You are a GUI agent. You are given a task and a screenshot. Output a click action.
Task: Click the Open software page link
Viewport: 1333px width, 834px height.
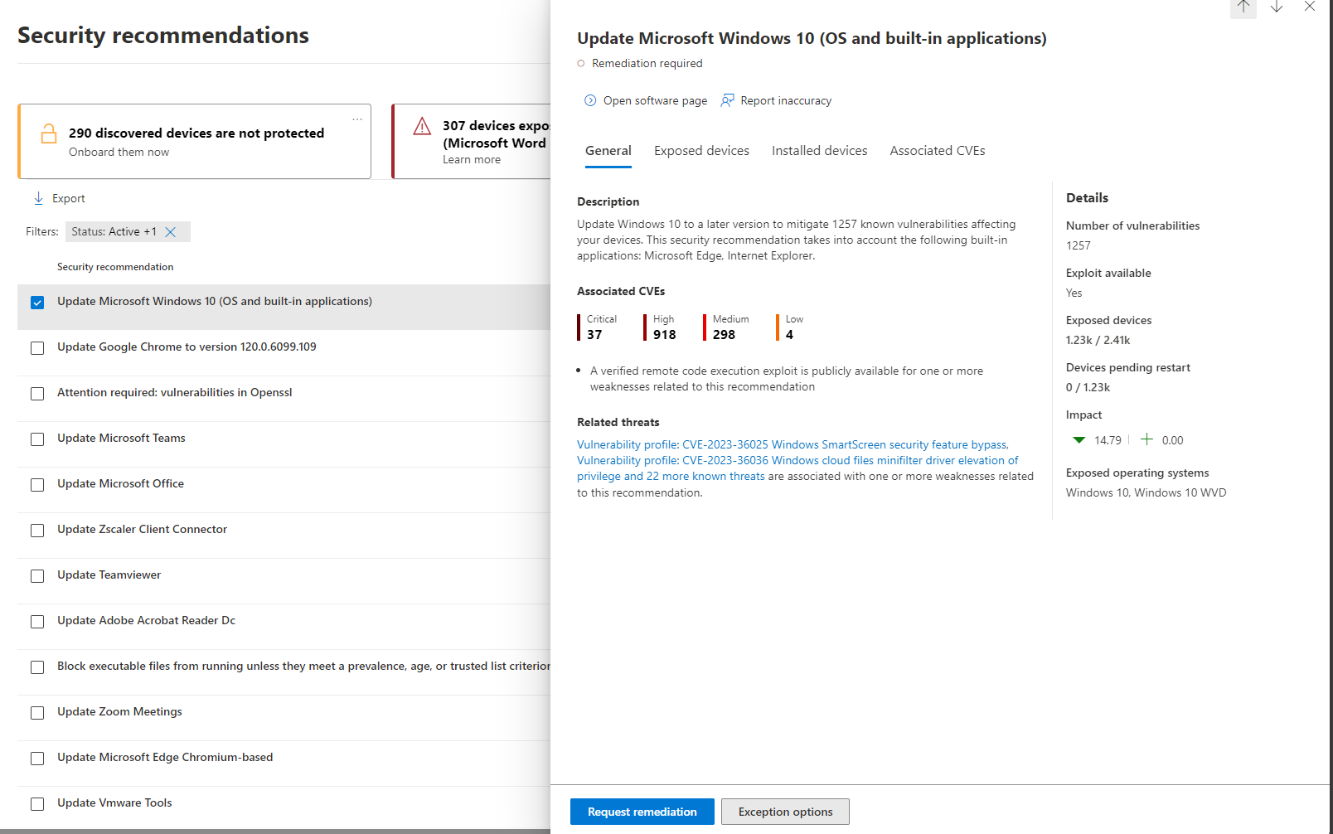point(656,100)
